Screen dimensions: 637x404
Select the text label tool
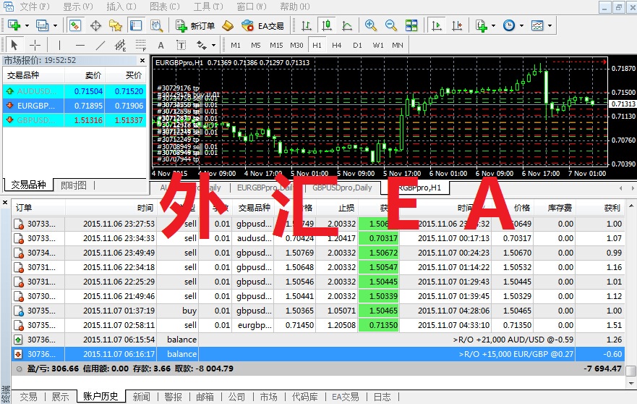click(181, 45)
